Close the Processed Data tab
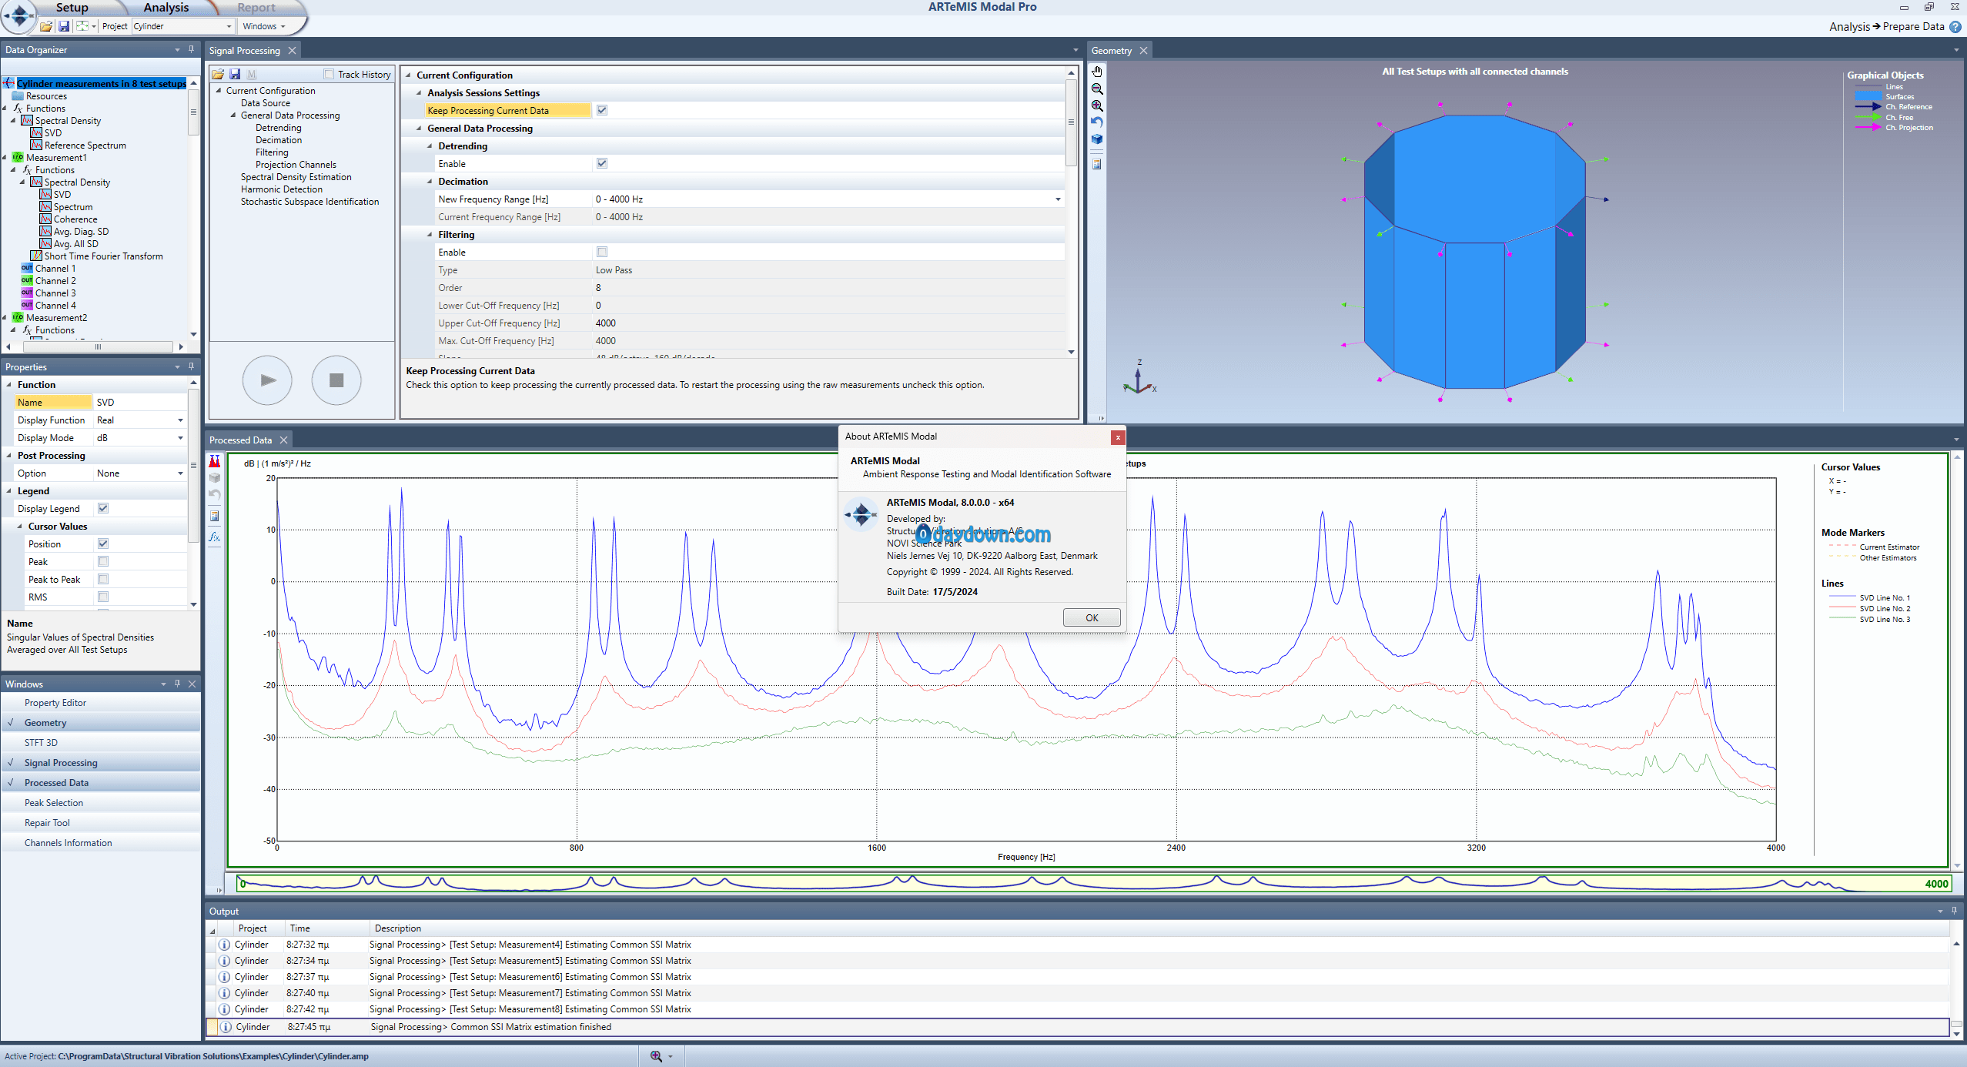Screen dimensions: 1967x1067 [x=283, y=440]
